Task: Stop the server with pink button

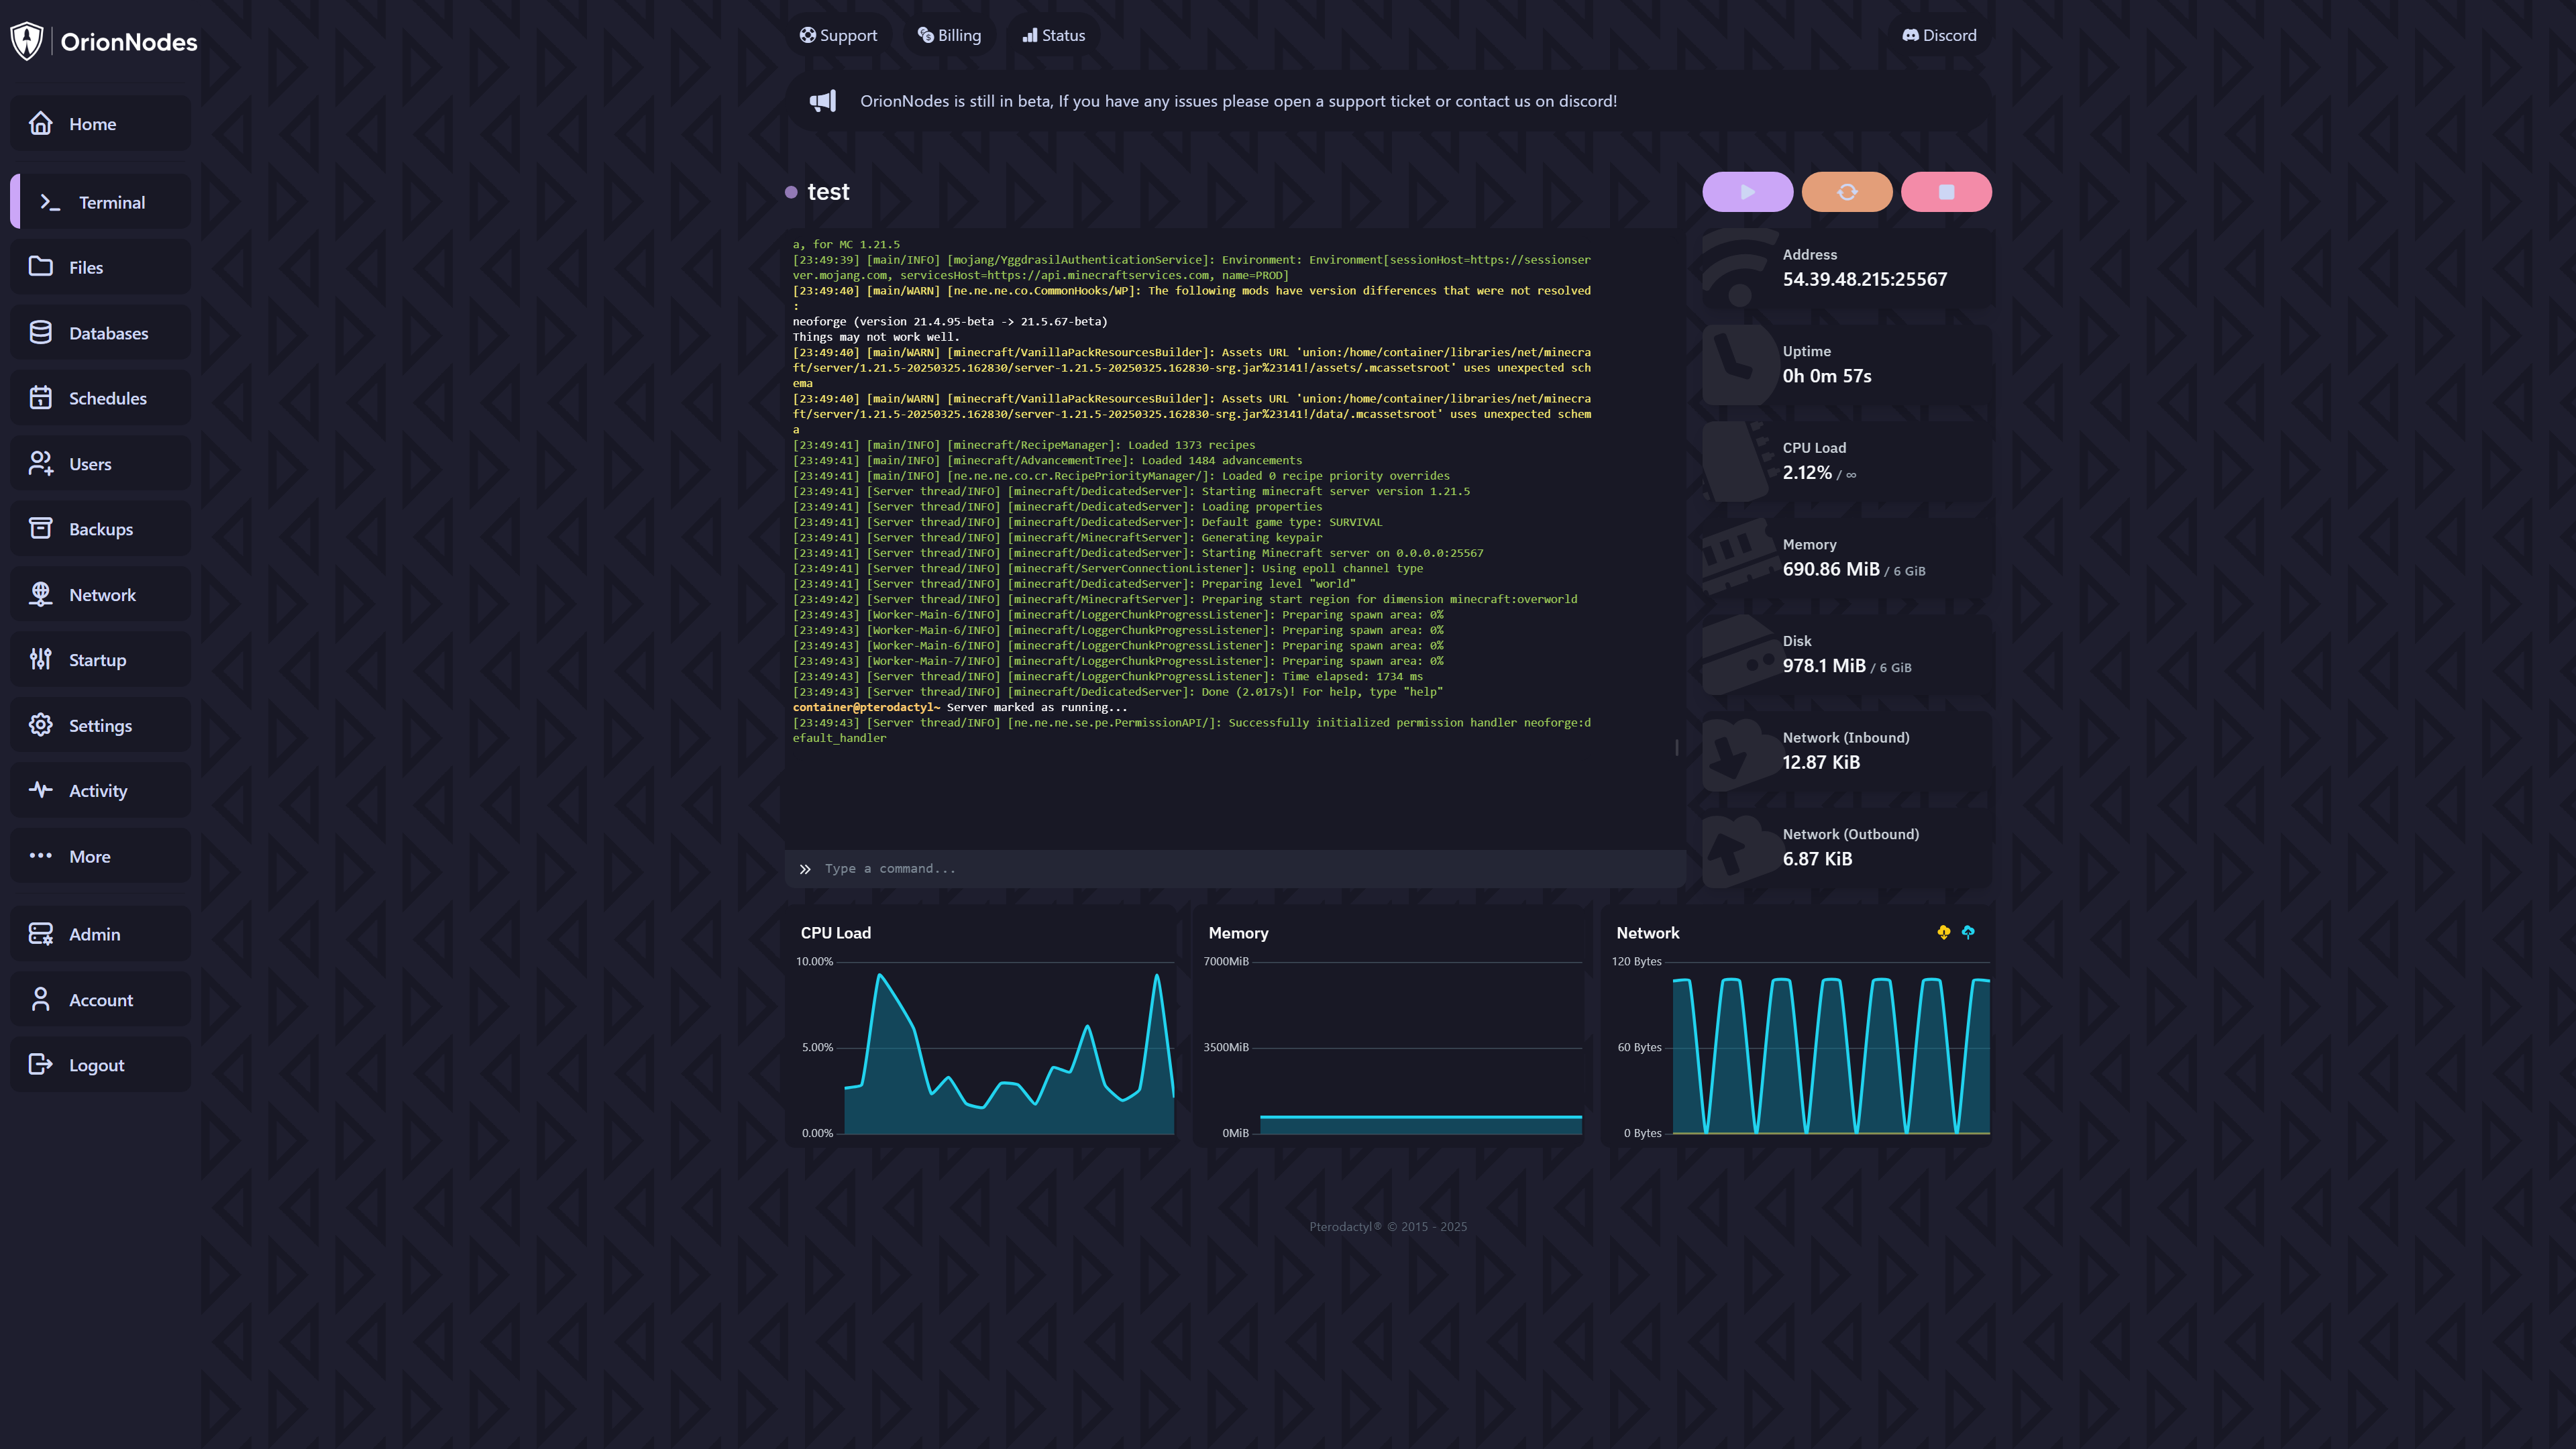Action: tap(1946, 192)
